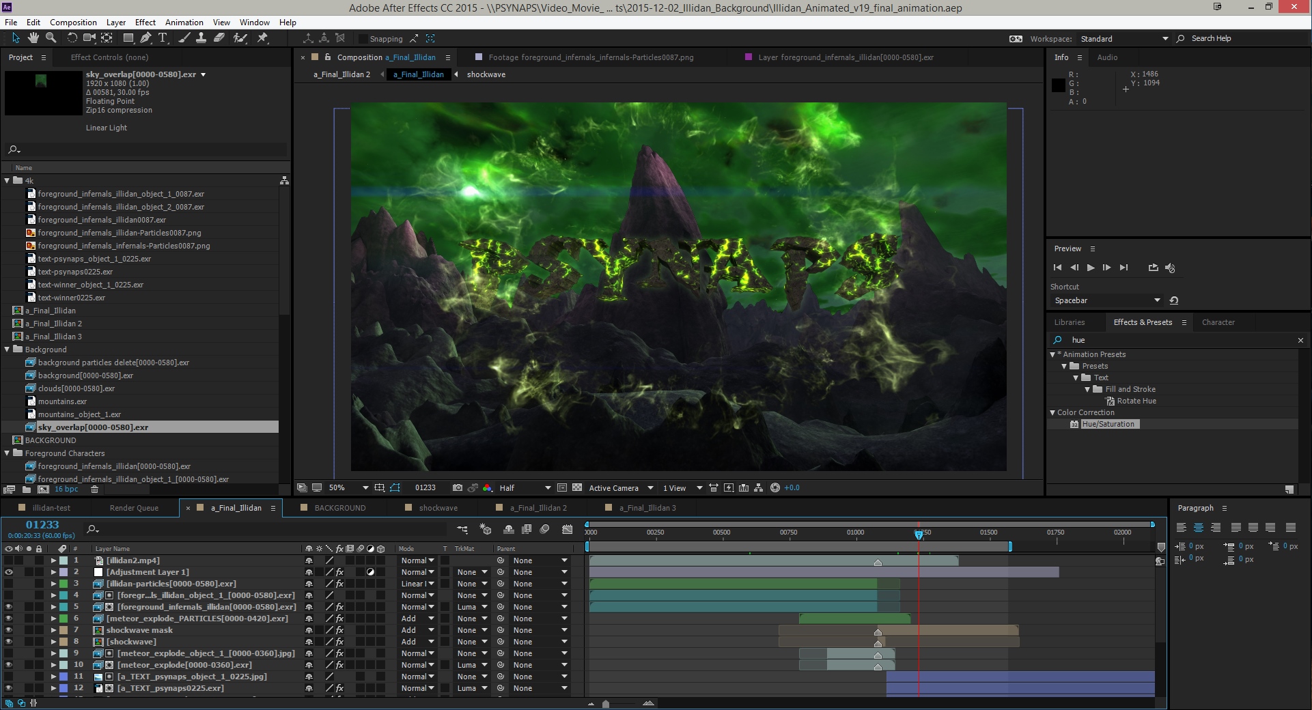Open the 50% magnification dropdown
This screenshot has width=1312, height=710.
point(348,487)
